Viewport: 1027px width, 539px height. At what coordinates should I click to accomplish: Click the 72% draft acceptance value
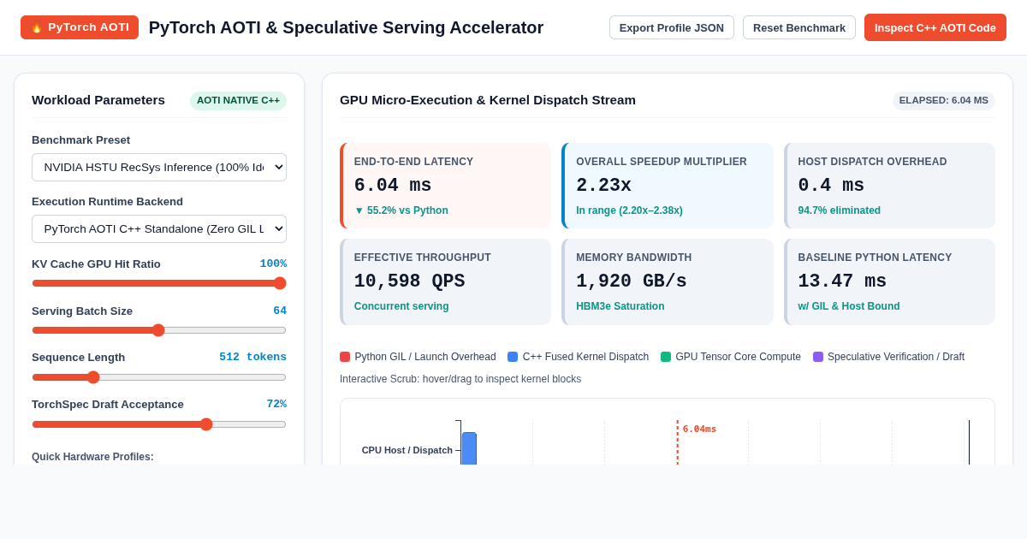pyautogui.click(x=276, y=404)
